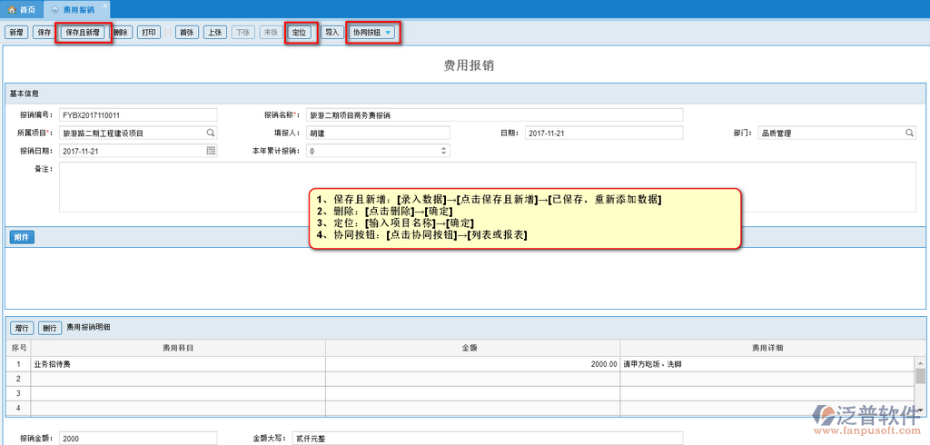Open the calendar picker for 报销日期
This screenshot has height=445, width=930.
211,151
